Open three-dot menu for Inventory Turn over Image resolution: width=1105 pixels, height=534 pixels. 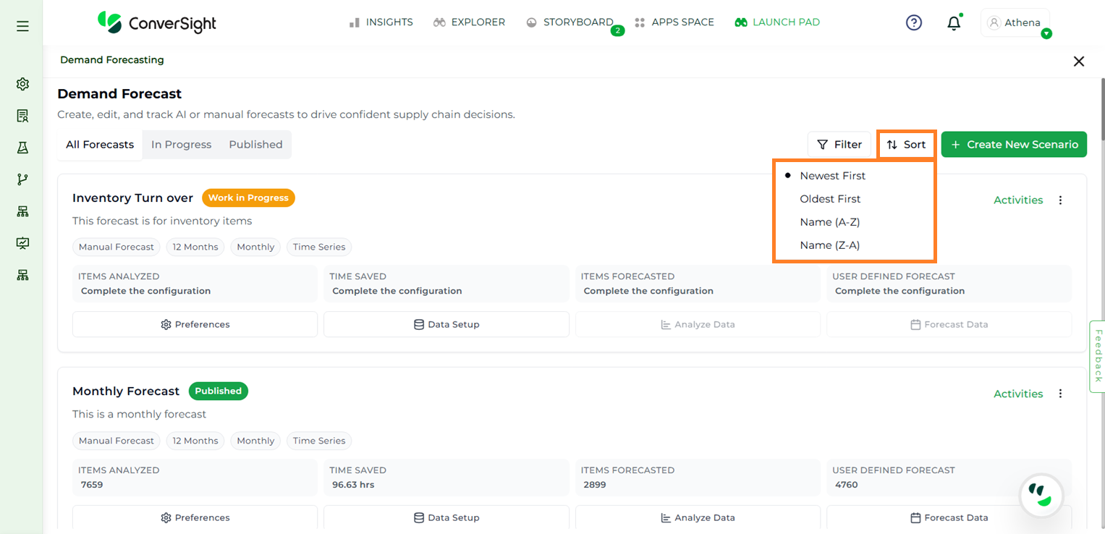coord(1060,200)
